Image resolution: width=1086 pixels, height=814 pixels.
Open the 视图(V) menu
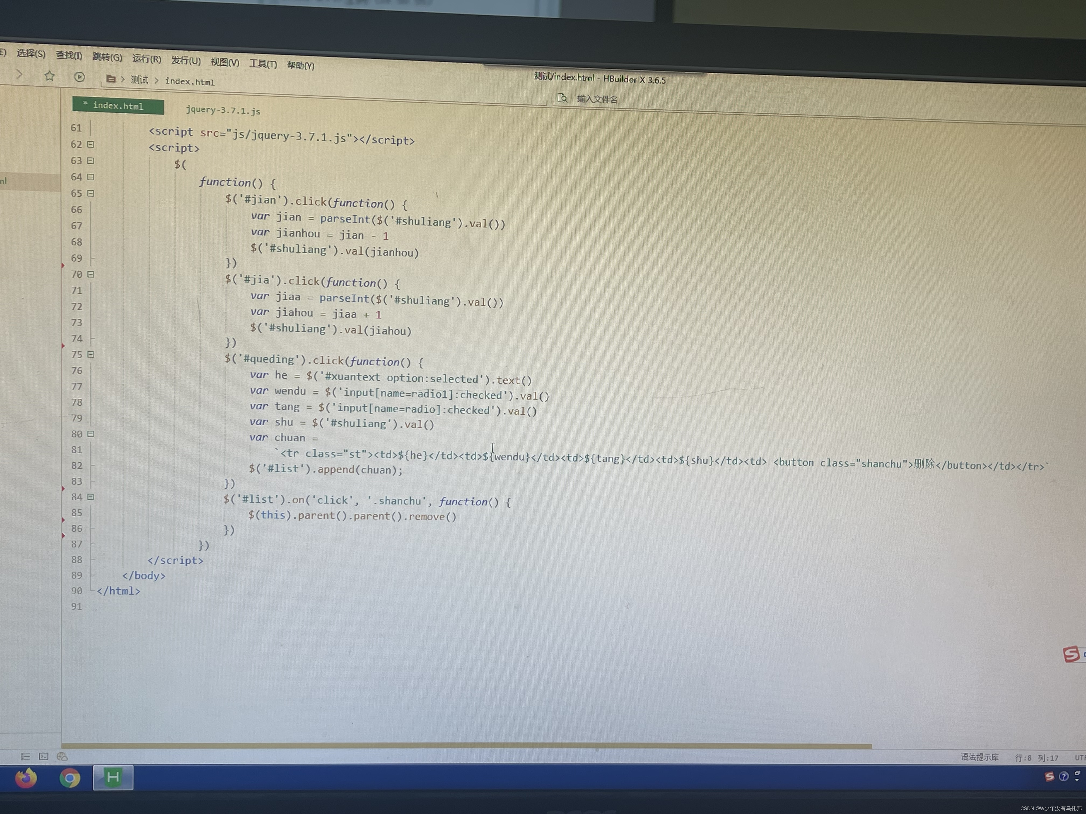(225, 62)
